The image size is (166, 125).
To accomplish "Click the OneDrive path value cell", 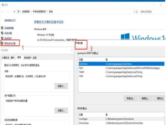I will [119, 64].
